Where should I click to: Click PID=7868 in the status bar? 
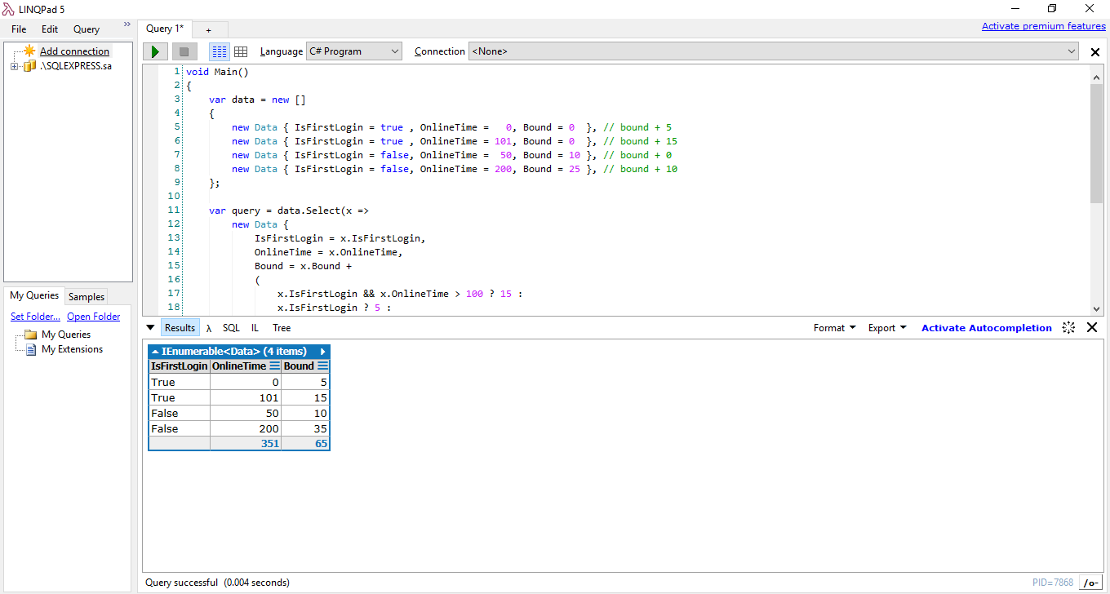[1053, 583]
